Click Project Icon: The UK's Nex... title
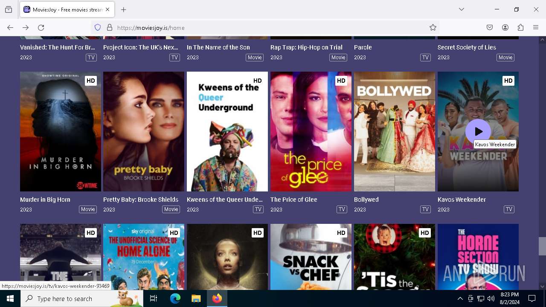Viewport: 546px width, 307px height. (141, 47)
